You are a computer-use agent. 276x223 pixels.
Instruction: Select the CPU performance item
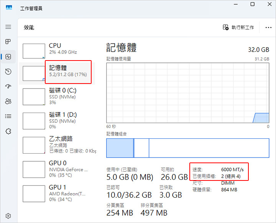click(57, 51)
